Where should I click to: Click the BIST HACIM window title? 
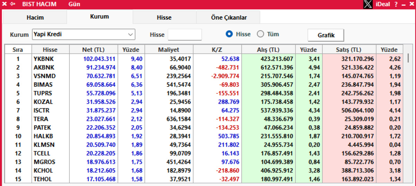[x=39, y=4]
